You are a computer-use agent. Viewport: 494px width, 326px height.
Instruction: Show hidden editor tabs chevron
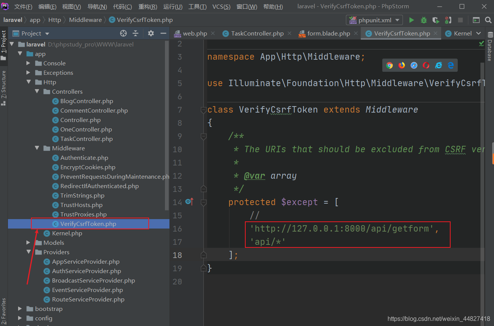tap(479, 33)
